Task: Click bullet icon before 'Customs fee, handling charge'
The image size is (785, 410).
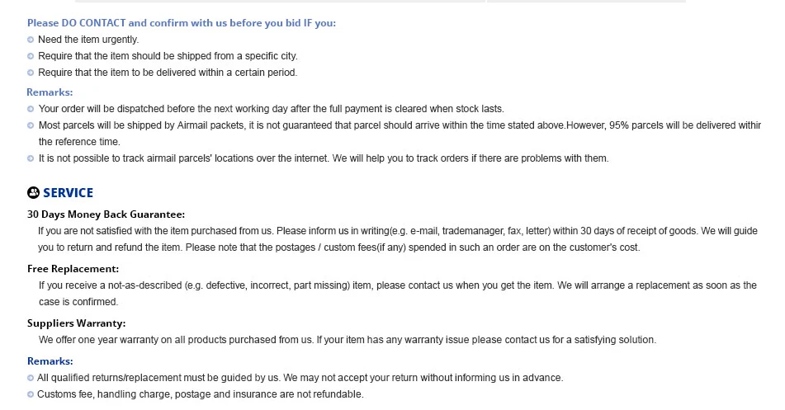Action: [x=31, y=394]
